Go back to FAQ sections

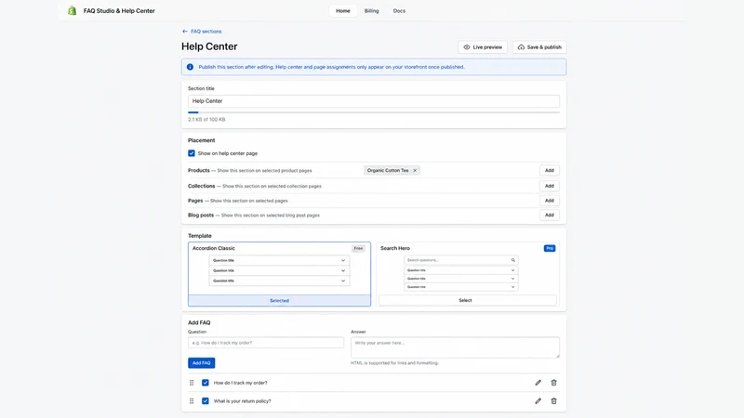click(206, 32)
